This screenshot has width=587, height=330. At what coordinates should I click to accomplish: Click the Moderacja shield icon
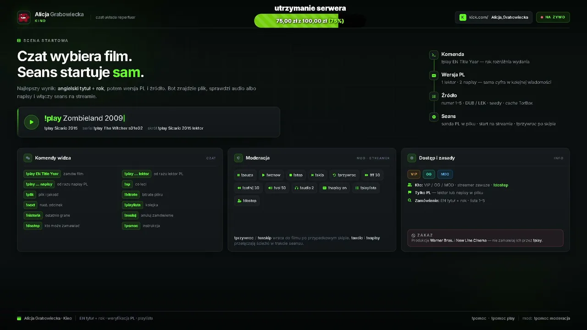[x=238, y=158]
